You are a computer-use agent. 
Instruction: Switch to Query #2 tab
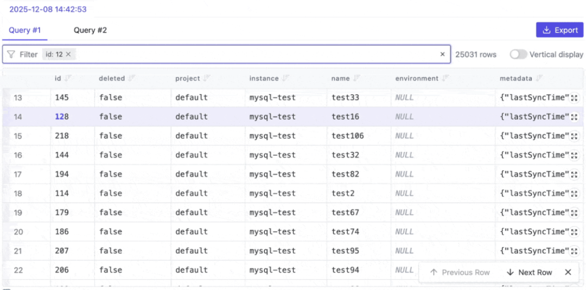point(90,30)
